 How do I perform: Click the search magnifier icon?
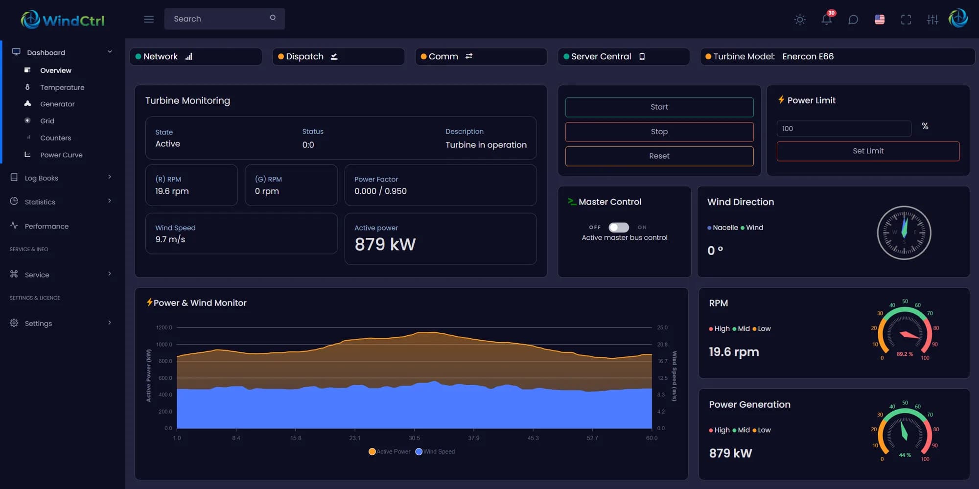tap(273, 18)
